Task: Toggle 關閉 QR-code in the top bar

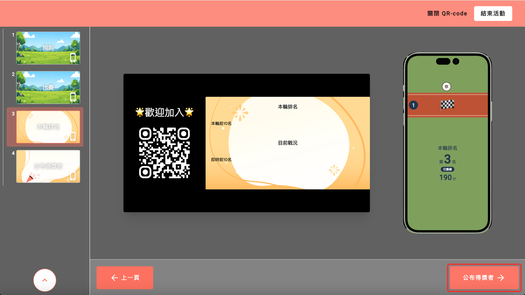Action: [447, 13]
